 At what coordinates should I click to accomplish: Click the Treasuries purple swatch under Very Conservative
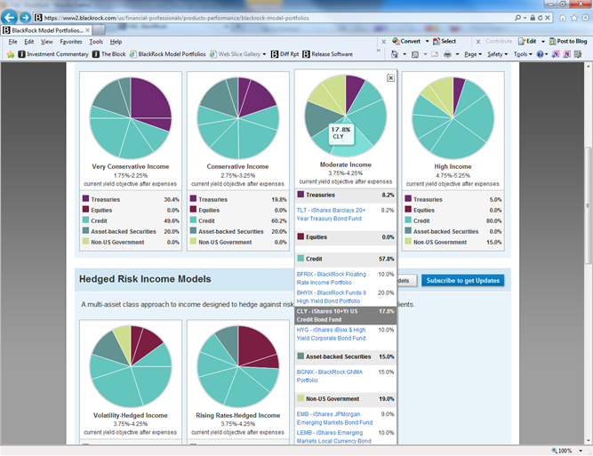coord(86,198)
